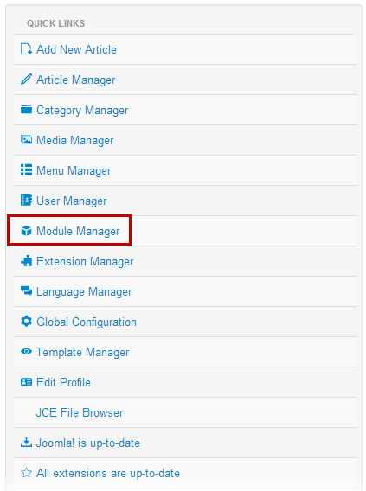The width and height of the screenshot is (366, 491).
Task: Go to Extension Manager
Action: (x=85, y=261)
